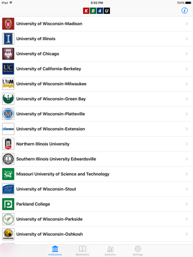Open the Statistics tab
This screenshot has height=257, width=193.
click(110, 251)
